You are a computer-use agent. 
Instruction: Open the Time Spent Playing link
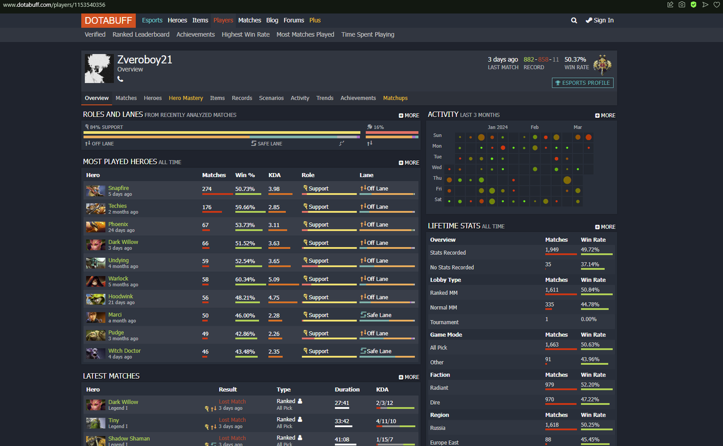tap(368, 34)
